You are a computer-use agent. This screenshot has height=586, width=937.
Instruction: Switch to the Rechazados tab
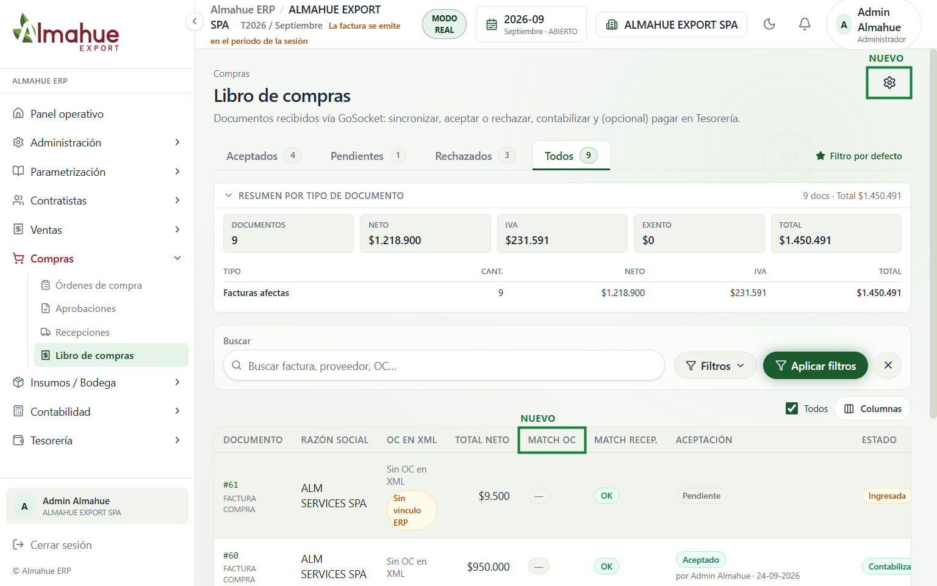click(x=475, y=156)
